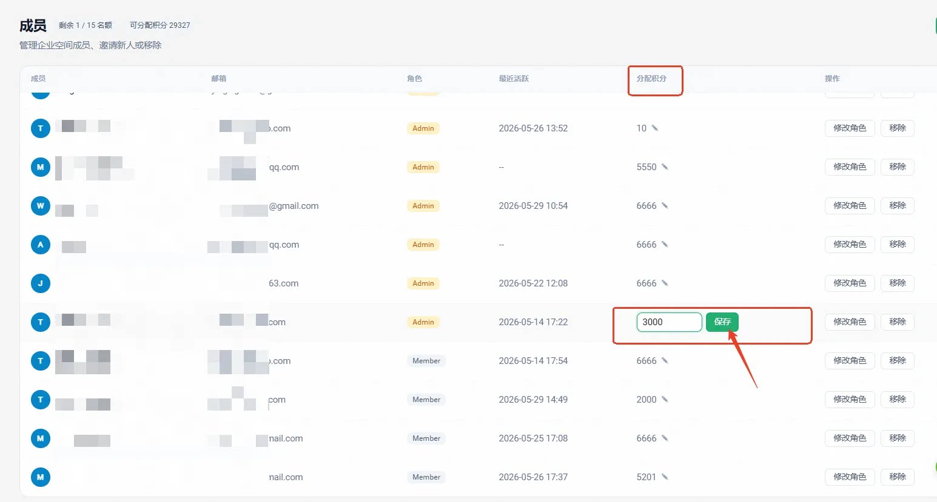937x502 pixels.
Task: Click avatar T in the 2000 points row
Action: point(41,400)
